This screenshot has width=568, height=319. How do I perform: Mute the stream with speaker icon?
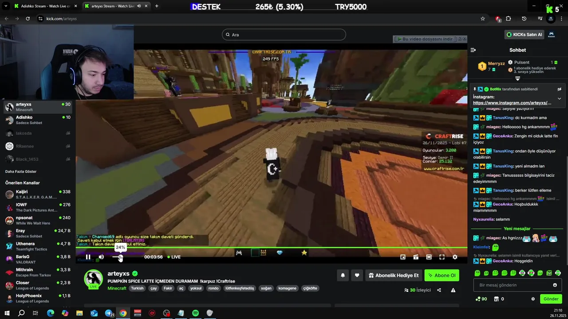(101, 257)
